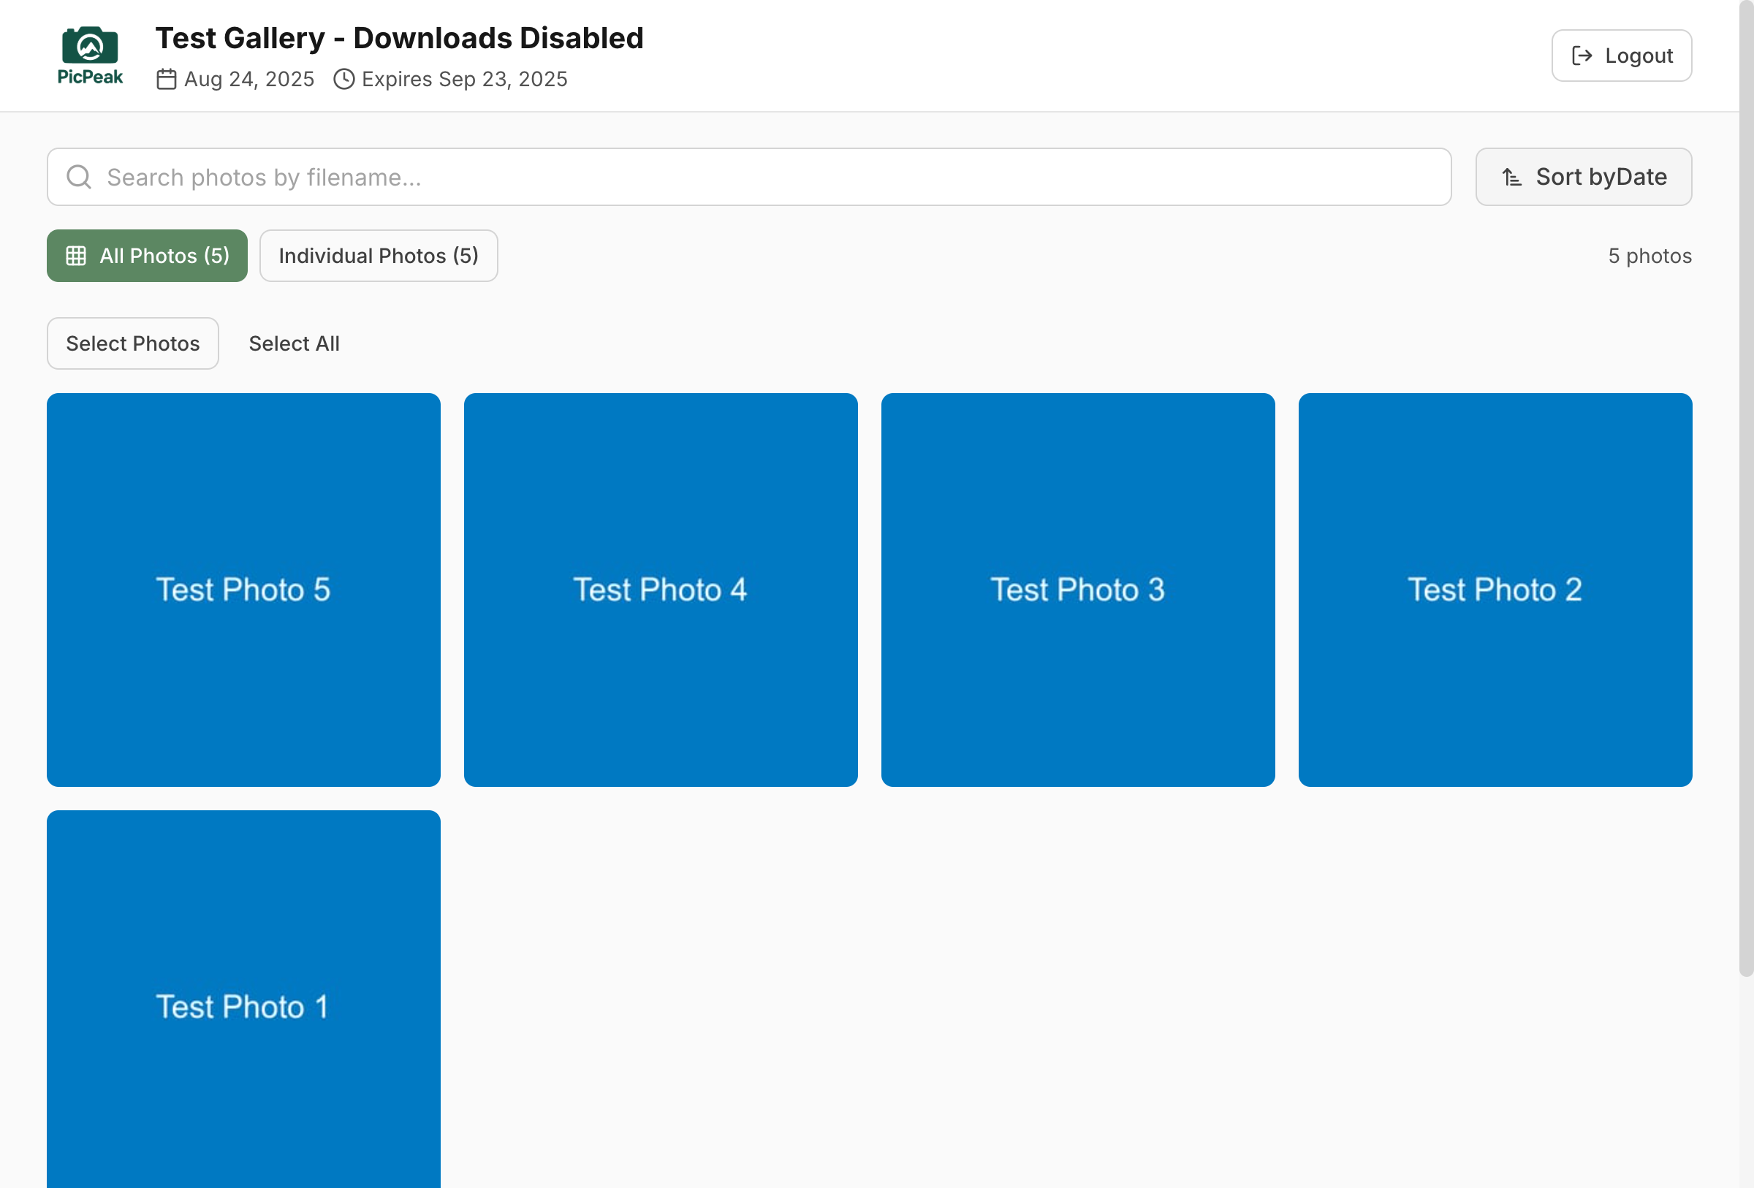Open the Test Photo 2 thumbnail
Screen dimensions: 1754x1188
pos(1496,590)
